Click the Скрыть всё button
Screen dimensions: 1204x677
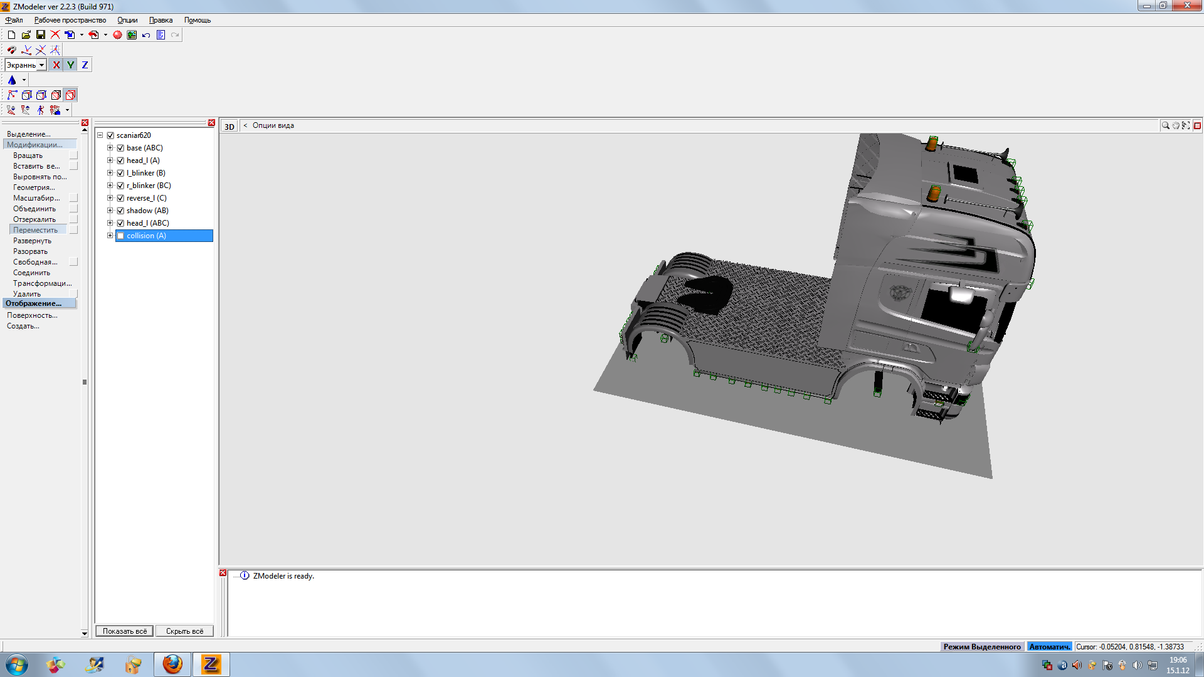184,631
